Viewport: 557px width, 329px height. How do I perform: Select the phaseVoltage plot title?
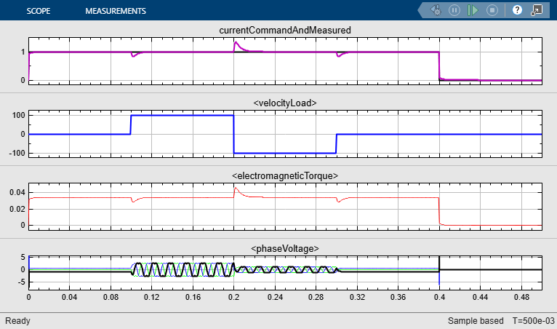tap(285, 248)
